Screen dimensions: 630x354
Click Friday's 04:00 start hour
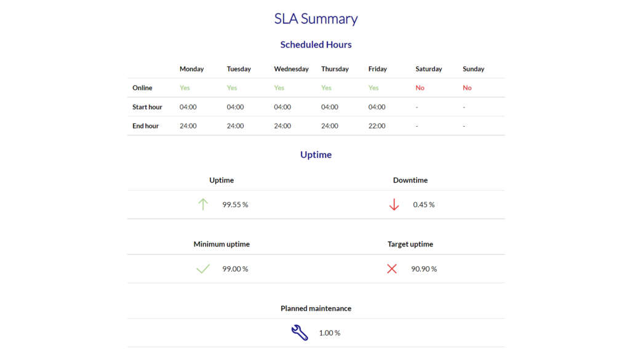(377, 107)
